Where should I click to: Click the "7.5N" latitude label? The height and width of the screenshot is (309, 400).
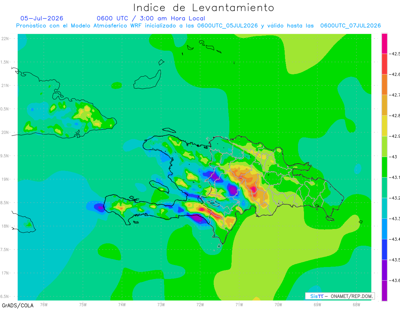tap(5, 249)
